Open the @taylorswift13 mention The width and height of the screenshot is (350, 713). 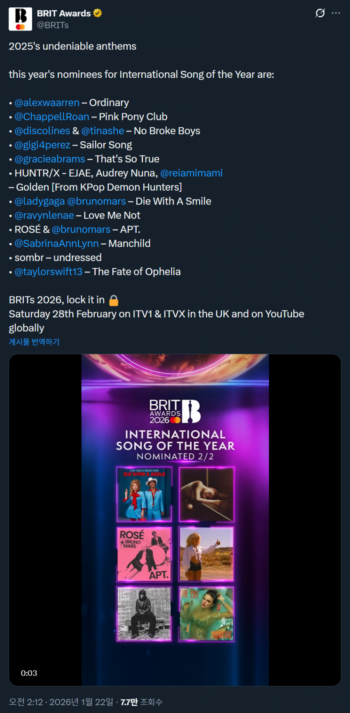(x=49, y=272)
